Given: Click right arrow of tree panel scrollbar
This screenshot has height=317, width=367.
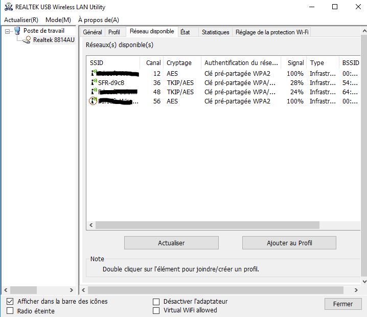Looking at the screenshot, I should 72,290.
